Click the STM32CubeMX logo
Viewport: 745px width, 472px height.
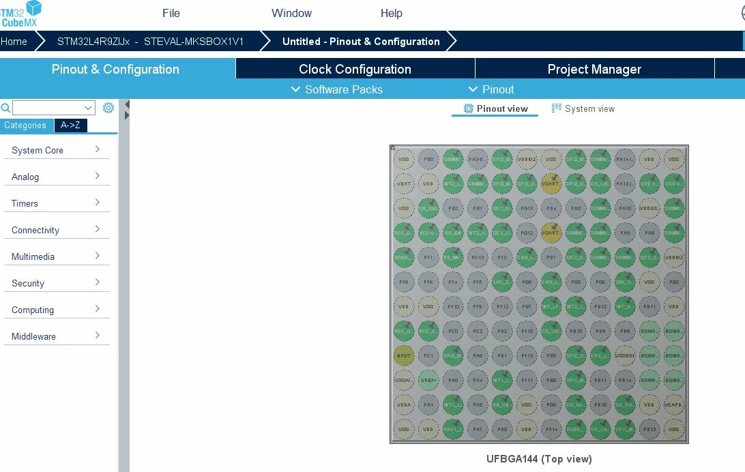pos(20,14)
